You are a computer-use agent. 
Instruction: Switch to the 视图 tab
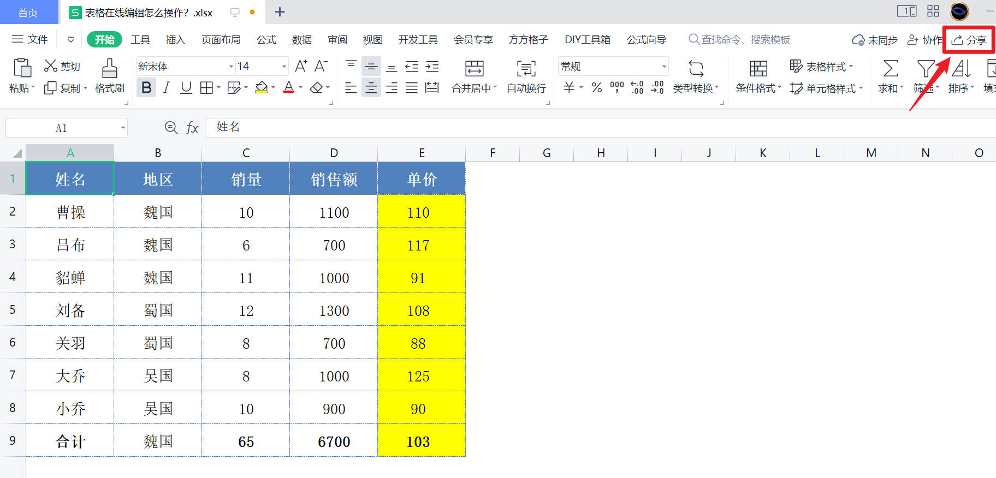[x=373, y=40]
